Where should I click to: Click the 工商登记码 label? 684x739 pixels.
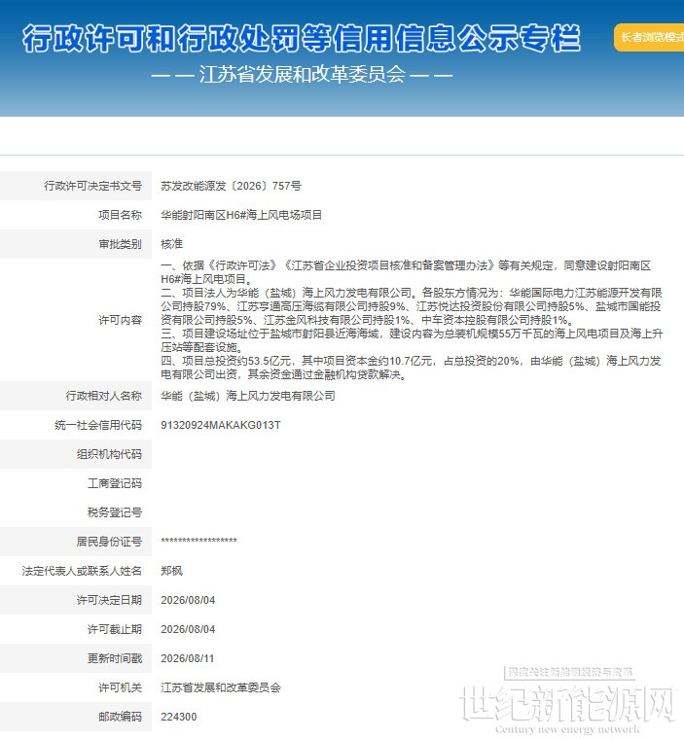tap(115, 483)
